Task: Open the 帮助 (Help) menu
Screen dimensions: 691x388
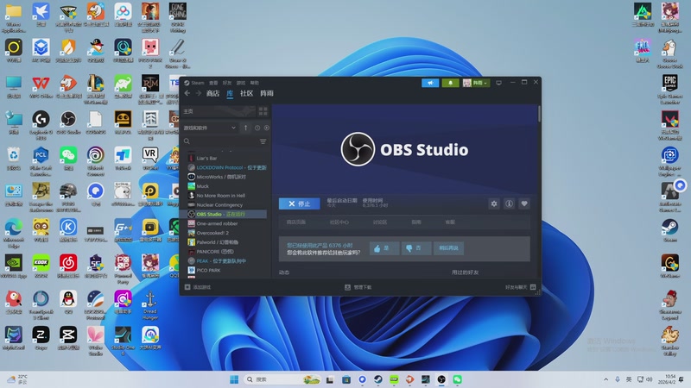Action: point(255,83)
